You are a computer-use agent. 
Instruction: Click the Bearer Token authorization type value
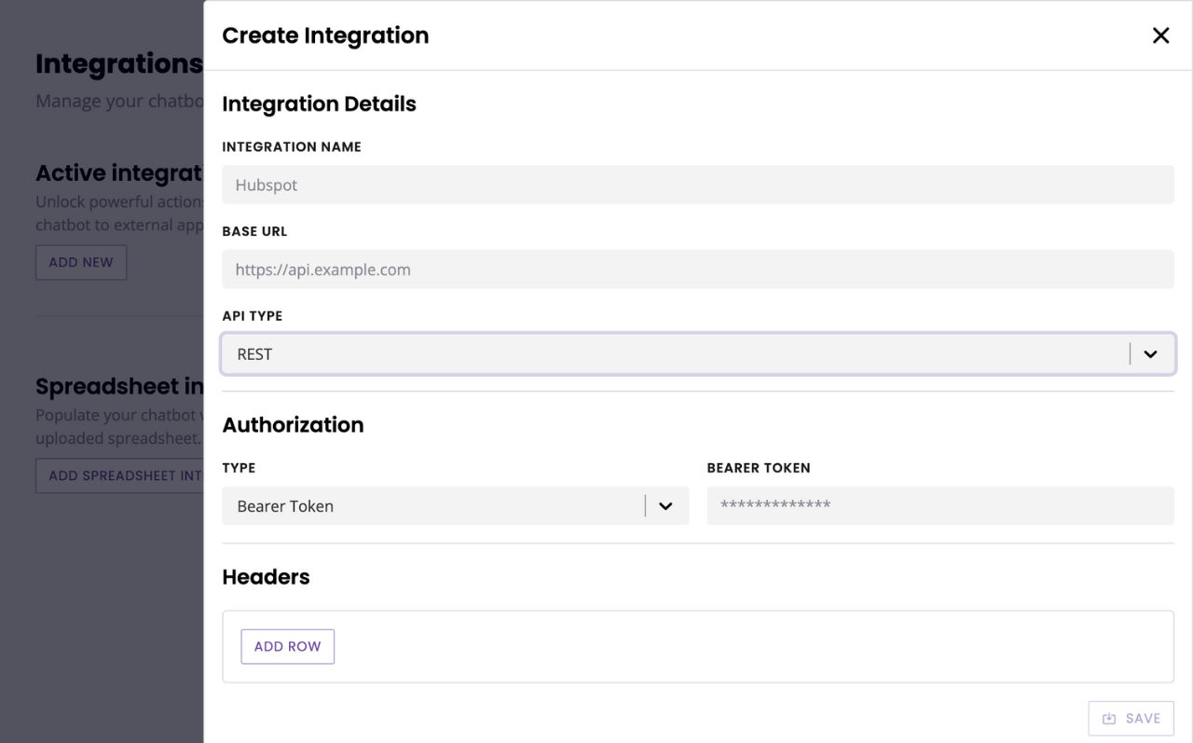(285, 505)
